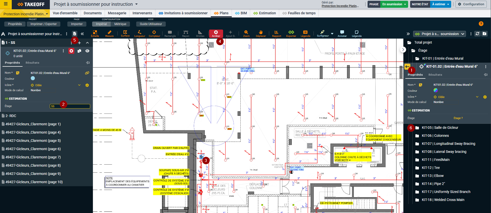Viewport: 491px width, 213px height.
Task: Go to the Documents tab
Action: 93,13
